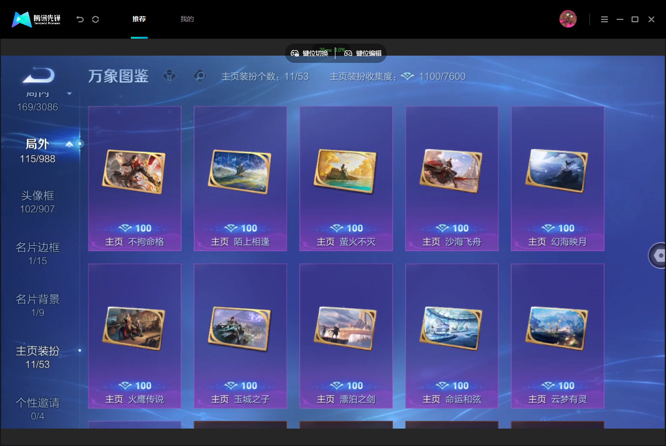This screenshot has height=446, width=666.
Task: Click the 键位编辑 button
Action: (363, 53)
